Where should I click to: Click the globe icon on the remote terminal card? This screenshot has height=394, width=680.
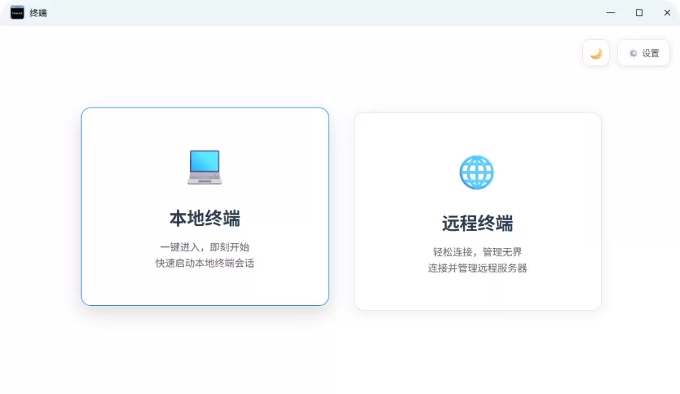[477, 172]
